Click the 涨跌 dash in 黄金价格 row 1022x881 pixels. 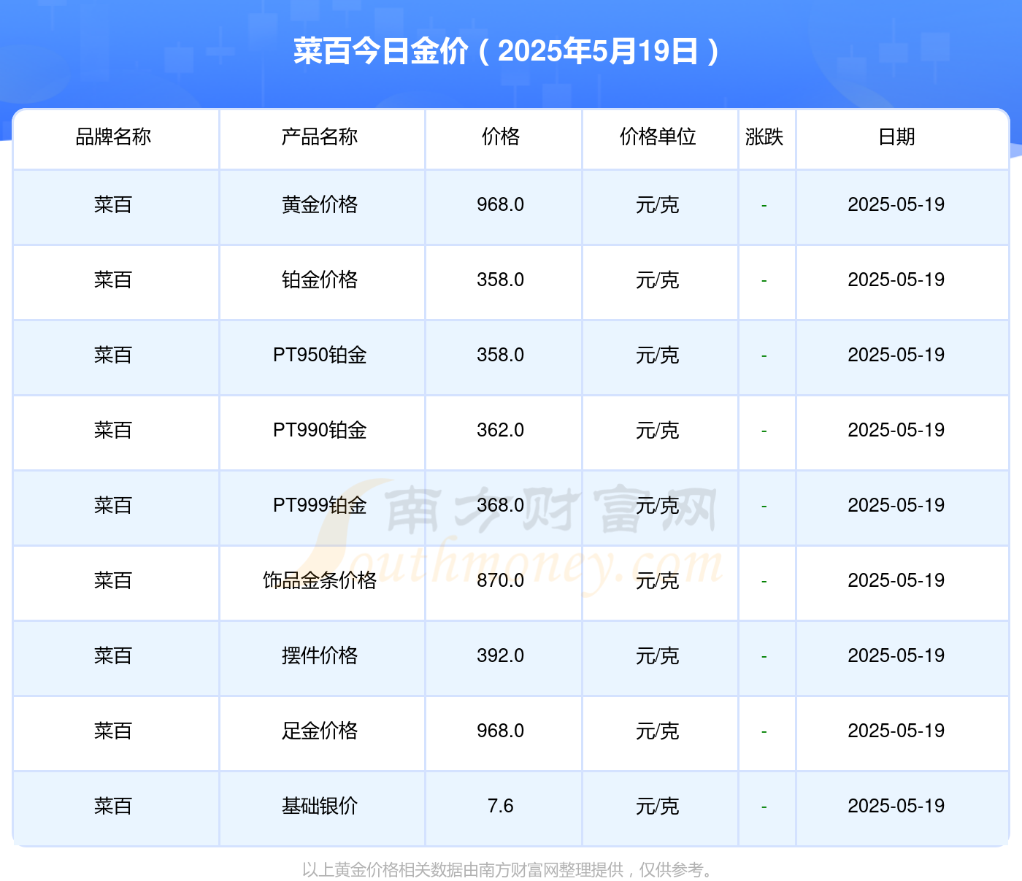(764, 206)
